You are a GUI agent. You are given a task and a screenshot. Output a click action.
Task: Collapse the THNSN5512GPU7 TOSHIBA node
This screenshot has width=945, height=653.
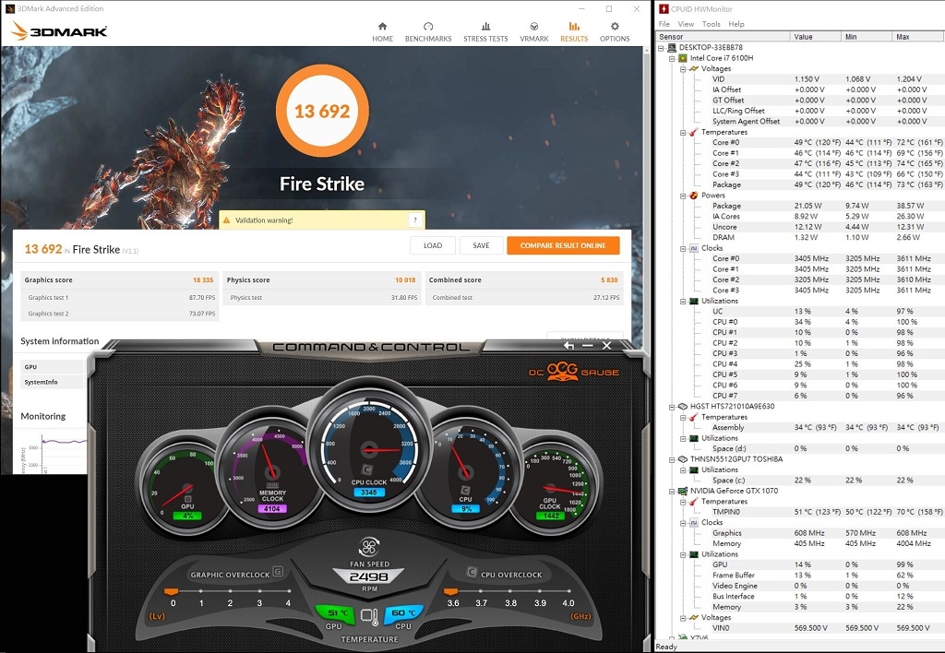tap(672, 459)
